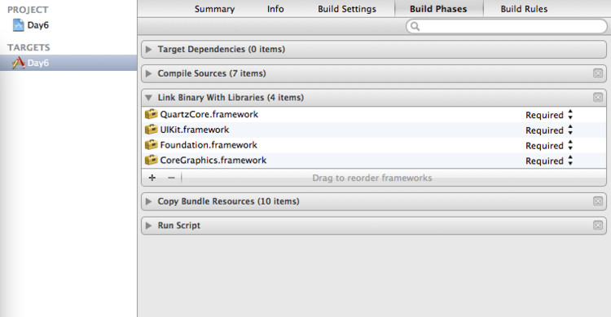Expand the Target Dependencies section
This screenshot has width=611, height=317.
(x=148, y=49)
